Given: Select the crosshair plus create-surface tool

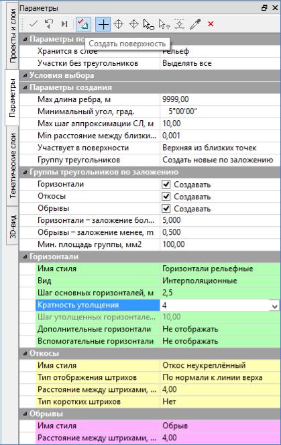Looking at the screenshot, I should click(103, 24).
